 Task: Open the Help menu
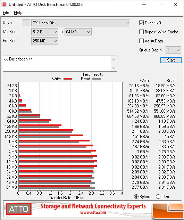[18, 13]
